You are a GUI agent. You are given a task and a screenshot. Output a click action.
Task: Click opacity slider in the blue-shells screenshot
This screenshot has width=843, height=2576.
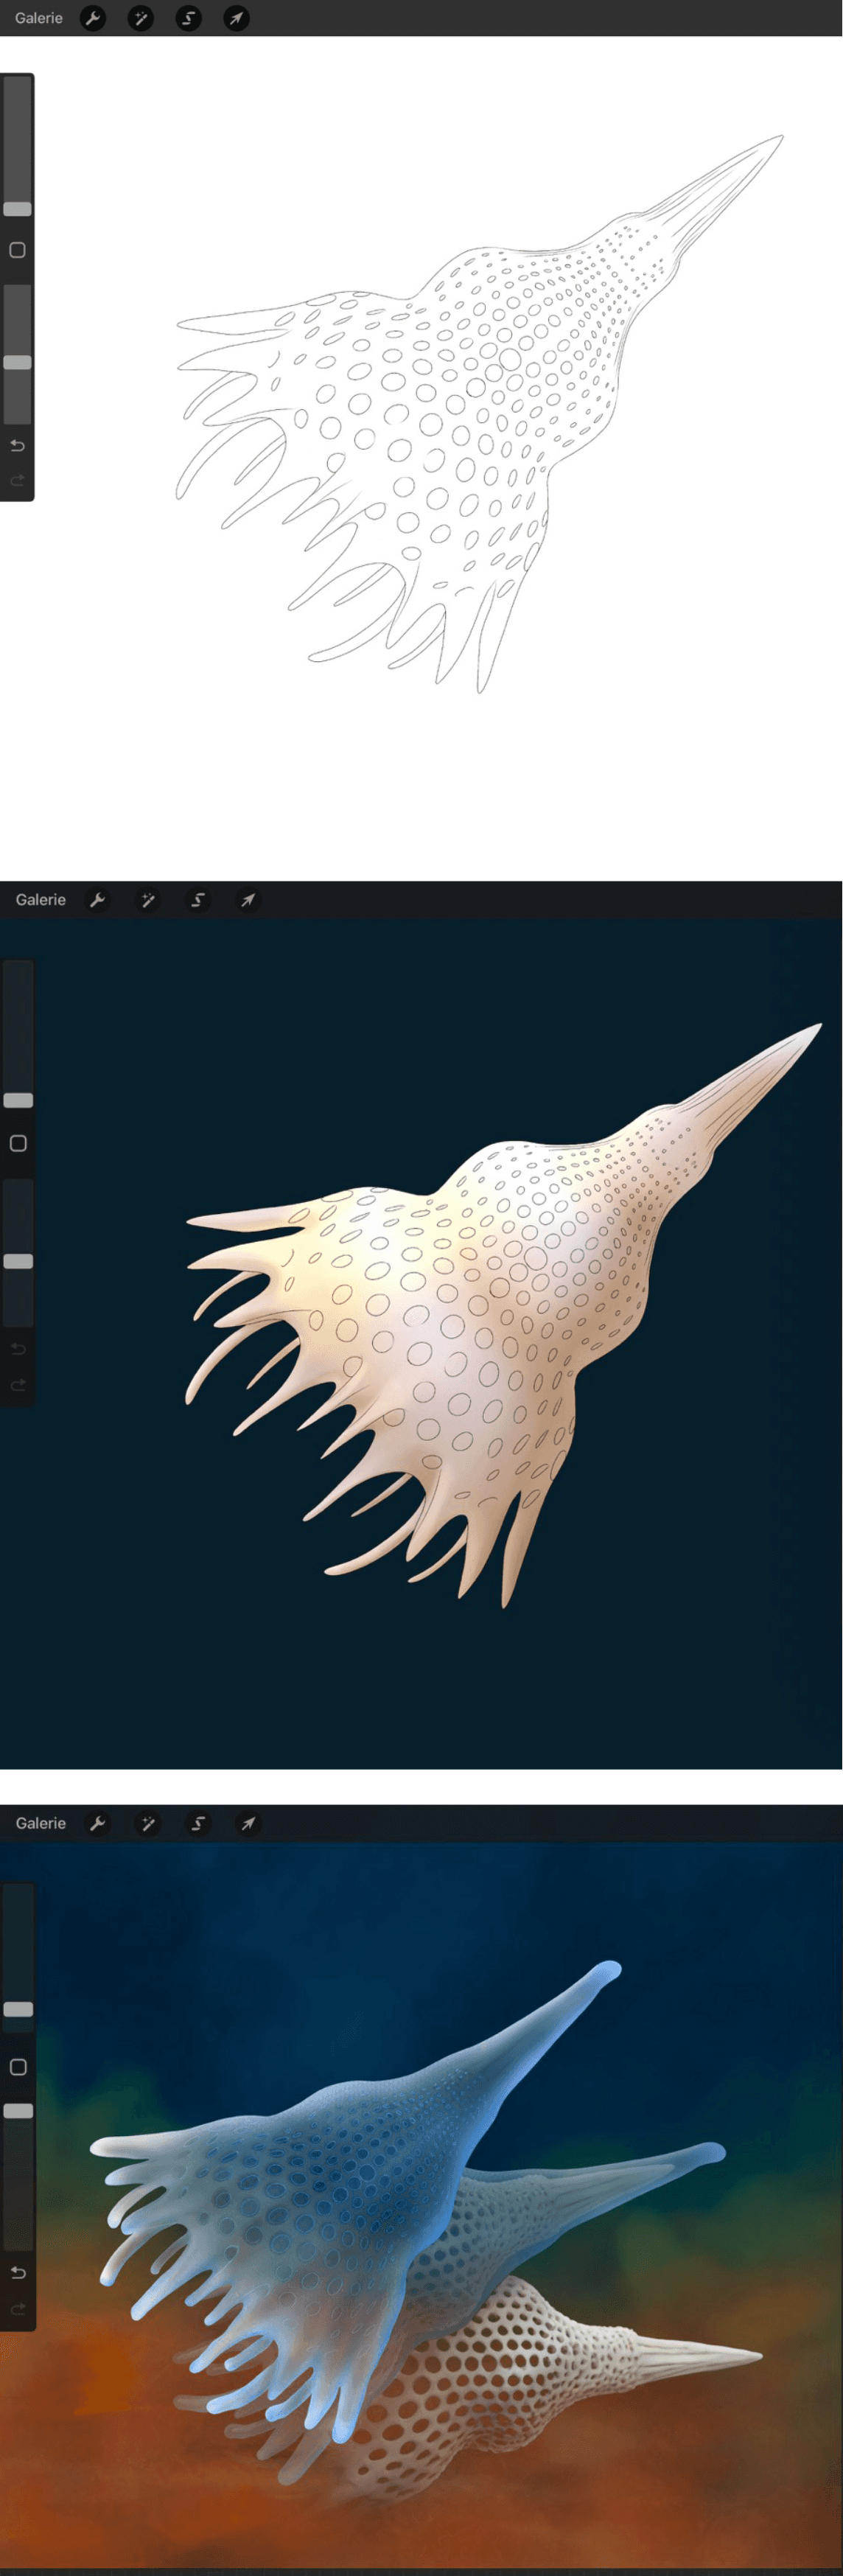(18, 2177)
